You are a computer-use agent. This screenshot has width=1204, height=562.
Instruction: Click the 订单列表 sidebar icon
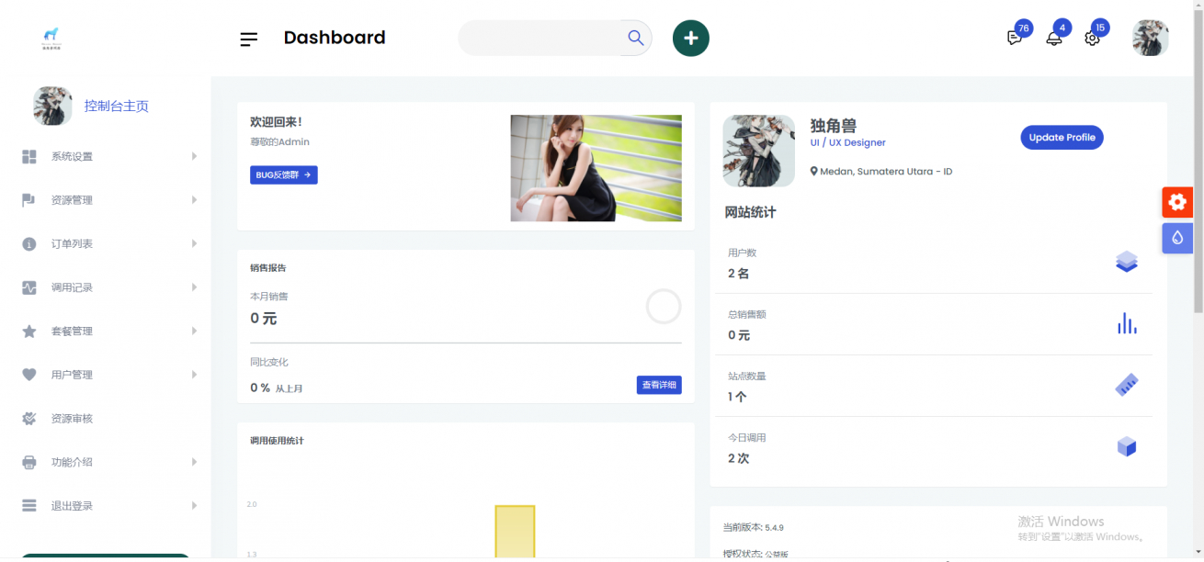point(28,243)
